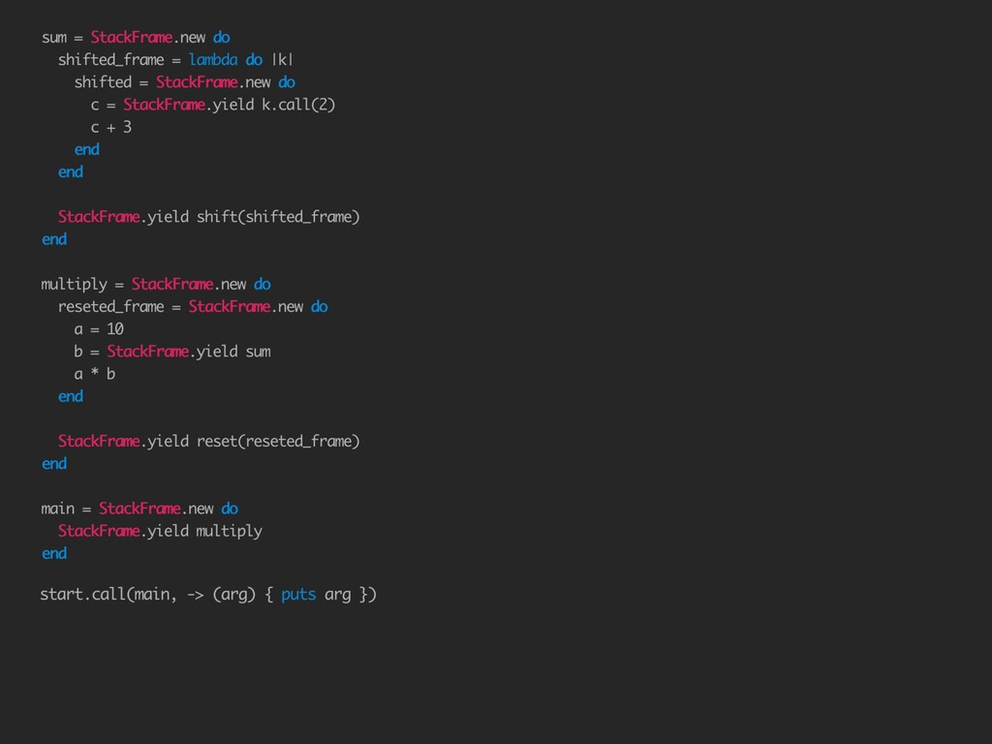Viewport: 992px width, 744px height.
Task: Click 'k.call(2)' in the code
Action: point(298,105)
